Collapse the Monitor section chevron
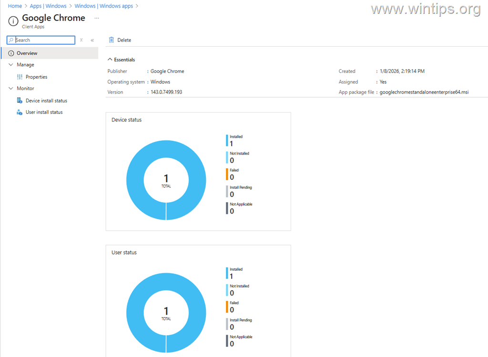 point(11,89)
